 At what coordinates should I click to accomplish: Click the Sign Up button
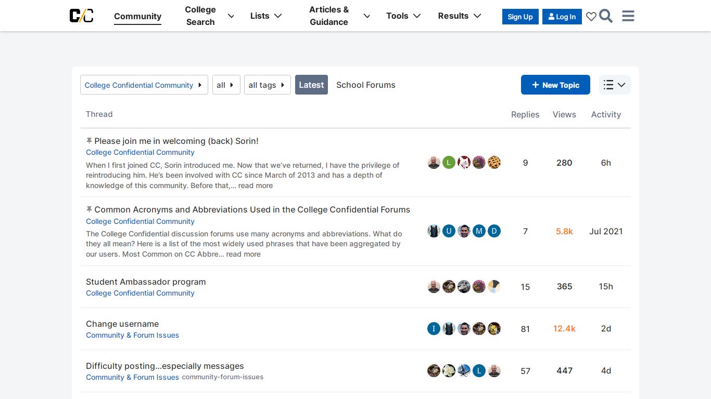520,17
